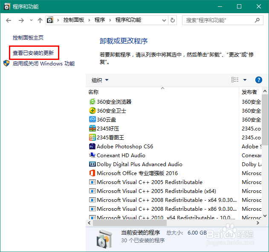Click the Adobe Photoshop CS6 icon
The height and width of the screenshot is (252, 269).
pyautogui.click(x=93, y=146)
